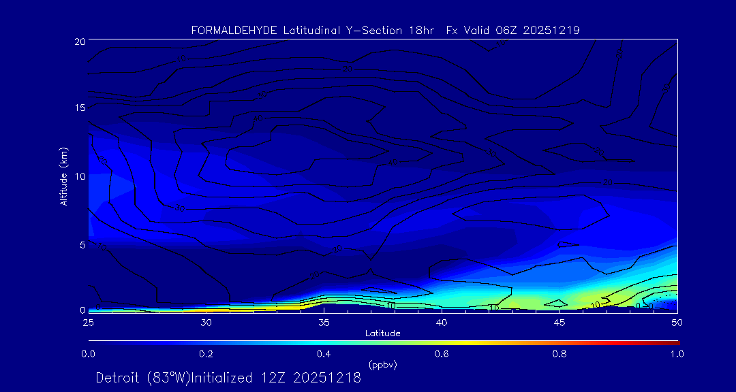Select the 0.4 colorbar tick label
Image resolution: width=736 pixels, height=392 pixels.
[x=324, y=354]
